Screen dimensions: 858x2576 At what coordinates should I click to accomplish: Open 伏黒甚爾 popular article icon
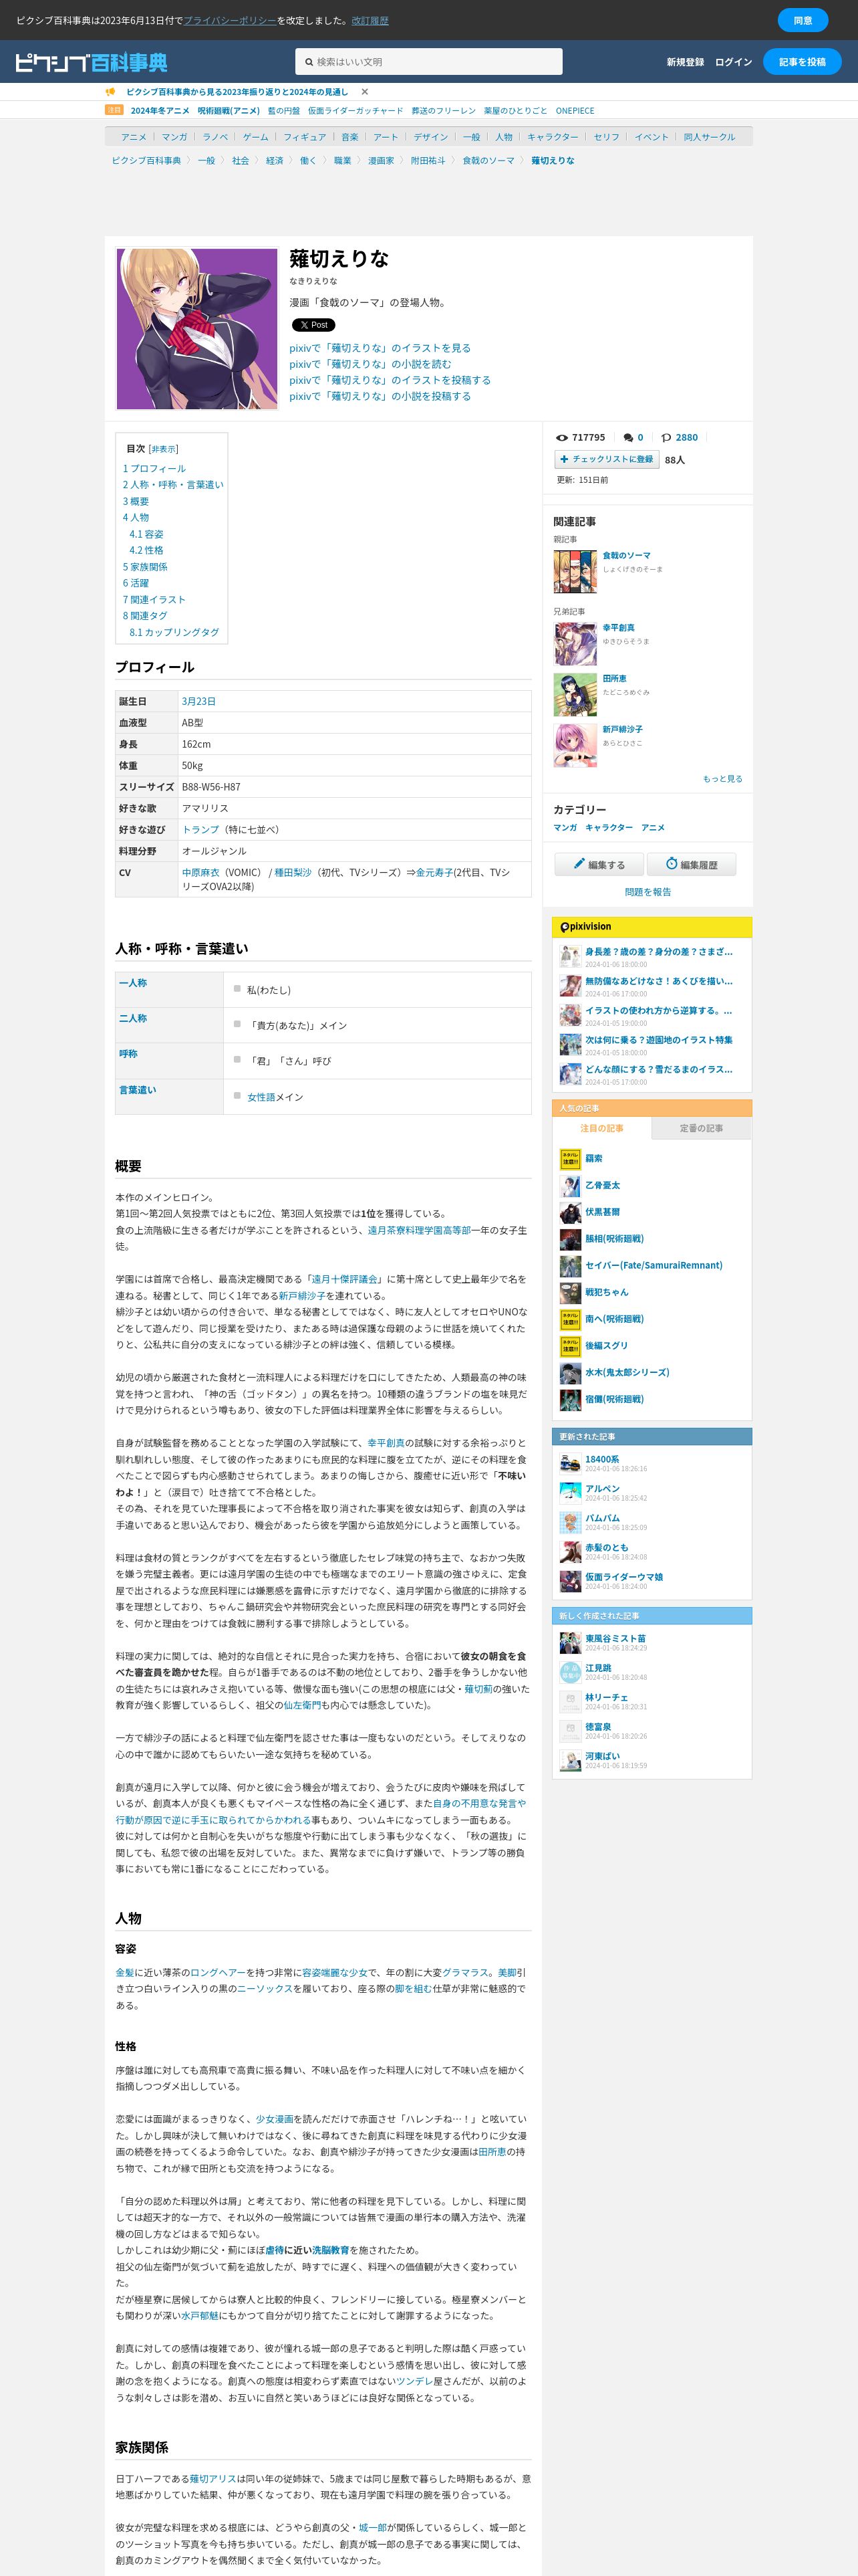pyautogui.click(x=571, y=1213)
